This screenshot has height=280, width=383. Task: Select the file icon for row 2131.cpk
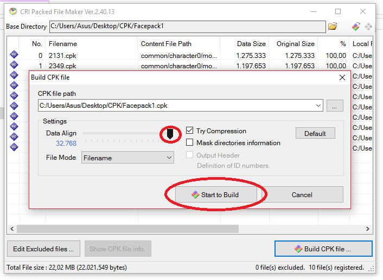coord(14,54)
